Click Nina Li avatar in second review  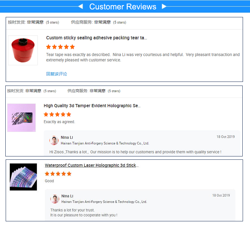(54, 140)
